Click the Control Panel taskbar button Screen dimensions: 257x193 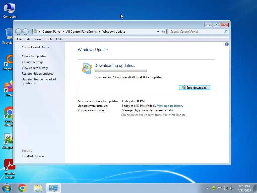click(53, 188)
